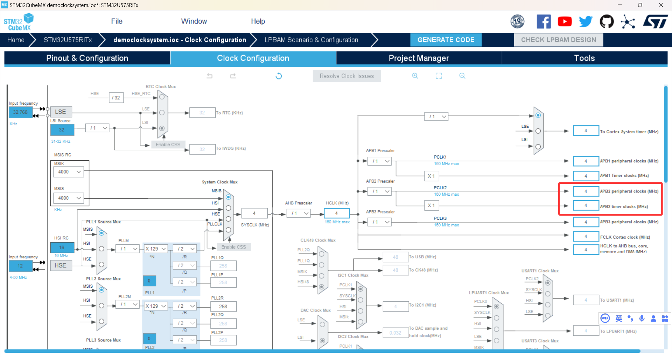Viewport: 672px width, 357px height.
Task: Click CHECK LPBAM DESIGN button
Action: (x=559, y=40)
